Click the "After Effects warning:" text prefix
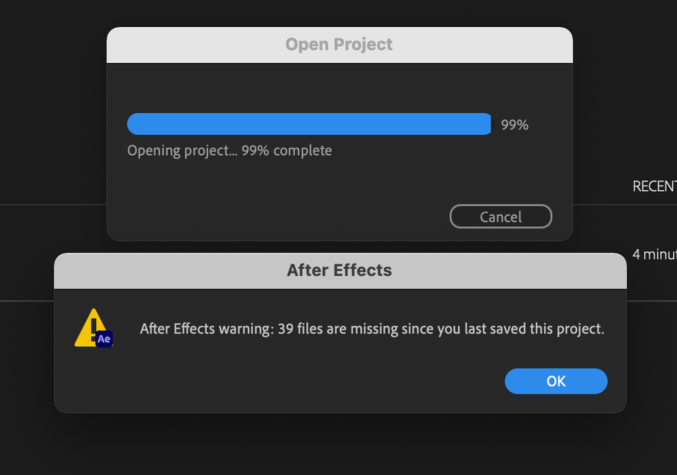The image size is (677, 475). (x=207, y=329)
